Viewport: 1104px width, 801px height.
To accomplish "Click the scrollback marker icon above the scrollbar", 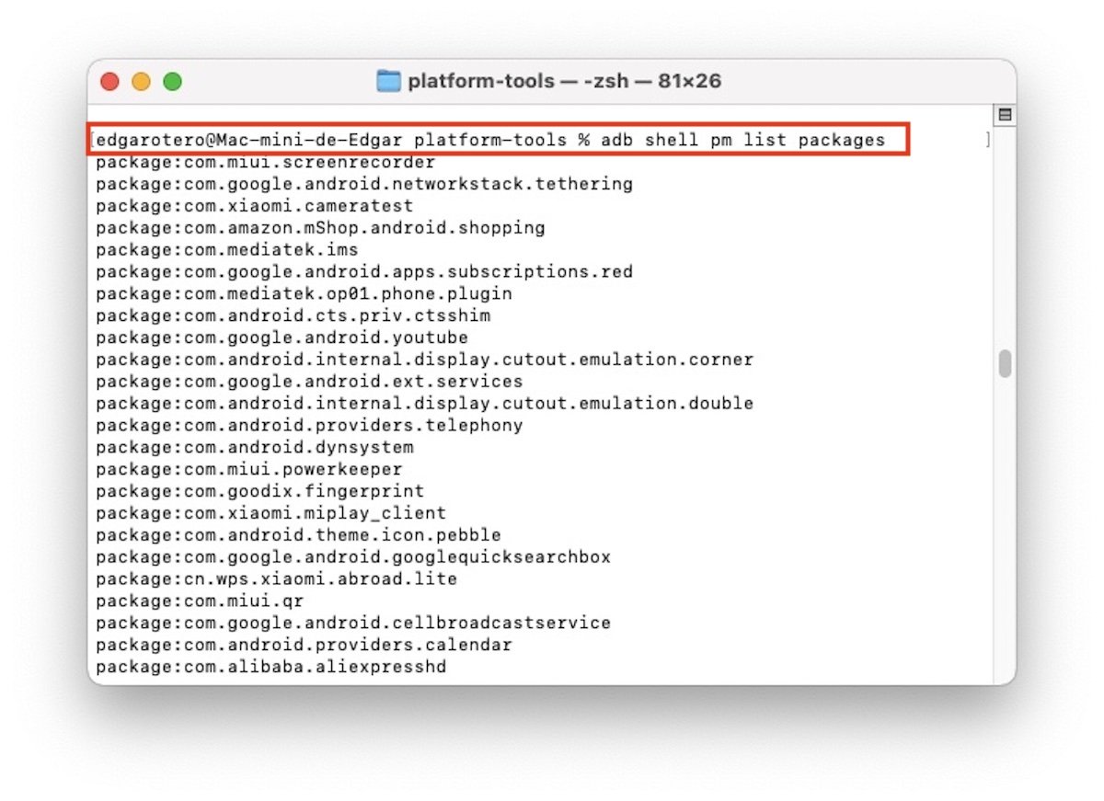I will point(1006,115).
